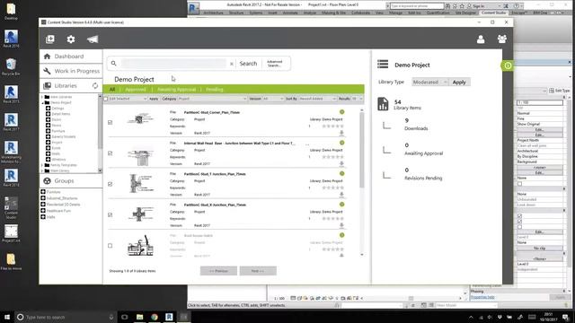Click the add-to-library icon in Content Studio header
Screen dimensions: 575x323
pyautogui.click(x=50, y=39)
